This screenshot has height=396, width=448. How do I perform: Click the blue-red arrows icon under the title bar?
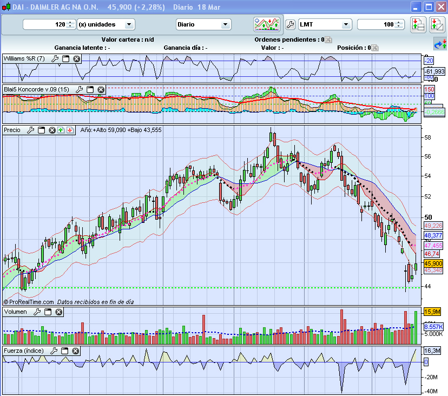(439, 44)
